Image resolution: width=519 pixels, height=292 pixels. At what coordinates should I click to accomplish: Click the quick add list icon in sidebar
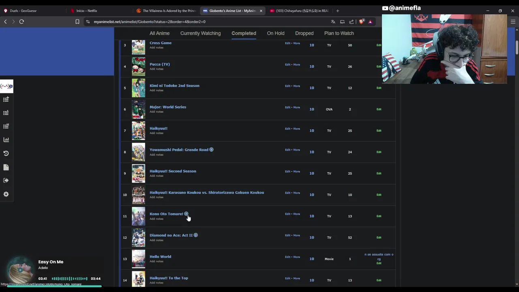coord(6,99)
